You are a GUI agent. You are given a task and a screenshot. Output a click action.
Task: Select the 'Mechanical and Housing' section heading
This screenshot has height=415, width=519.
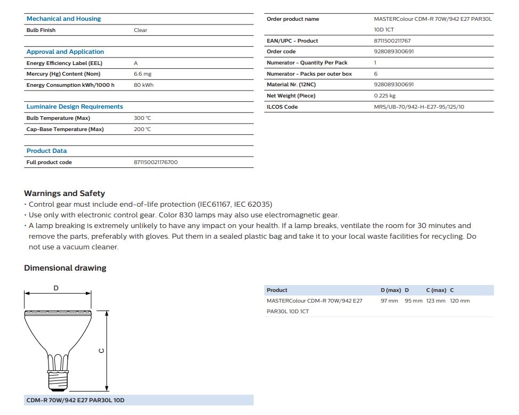(x=63, y=19)
